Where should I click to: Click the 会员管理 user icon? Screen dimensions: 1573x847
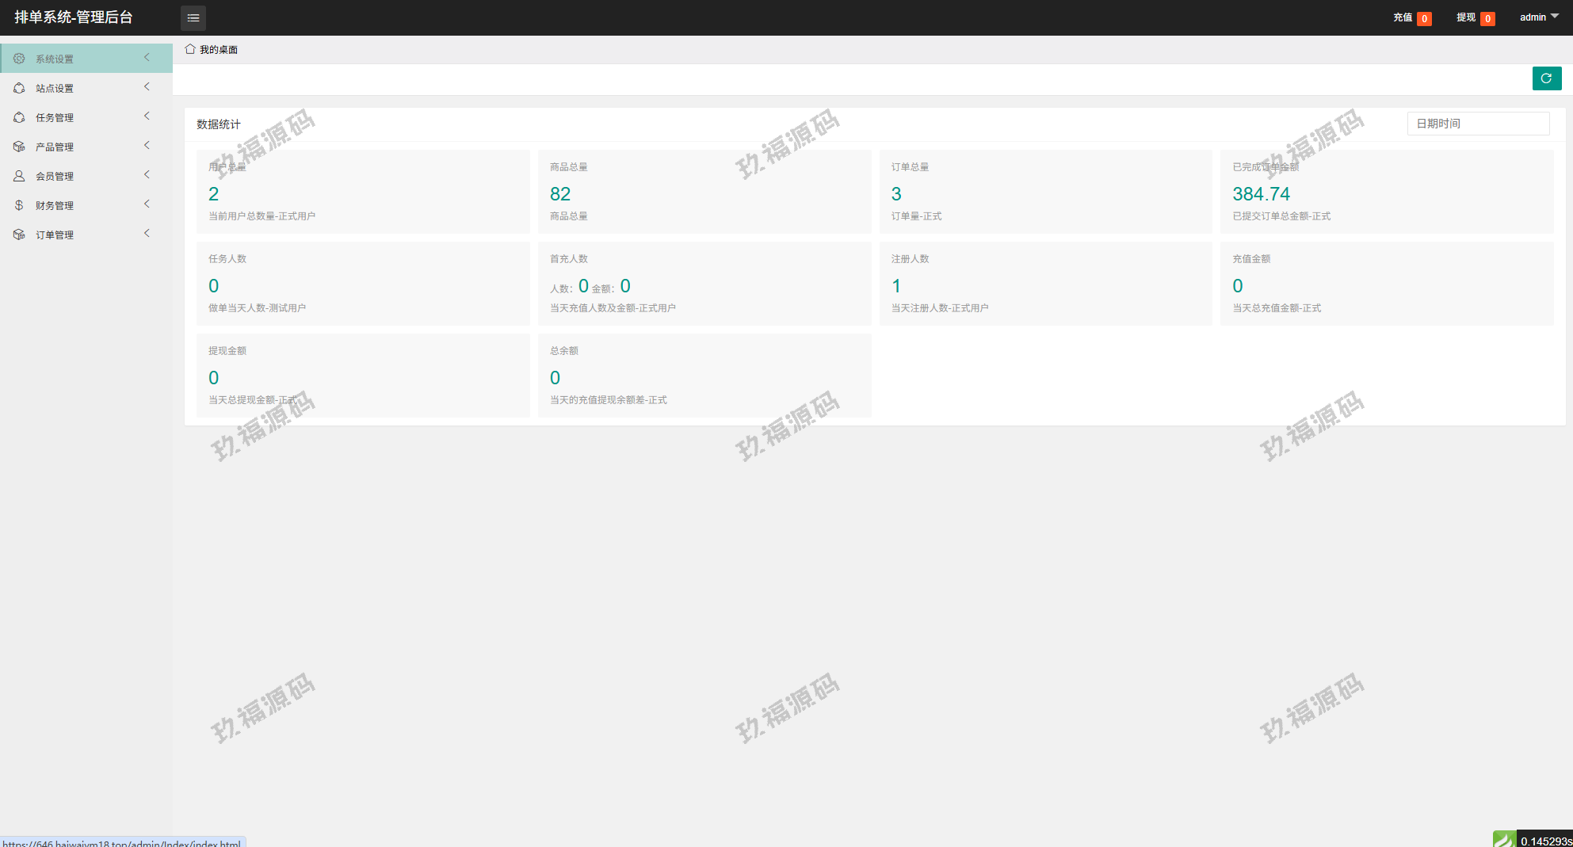(19, 176)
